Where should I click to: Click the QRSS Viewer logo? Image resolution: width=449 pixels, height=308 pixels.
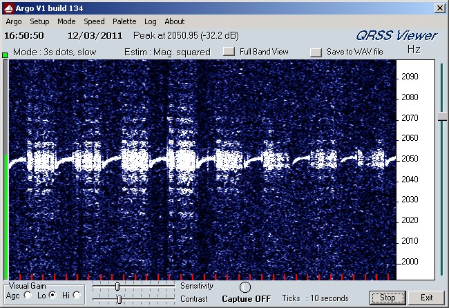pos(397,35)
